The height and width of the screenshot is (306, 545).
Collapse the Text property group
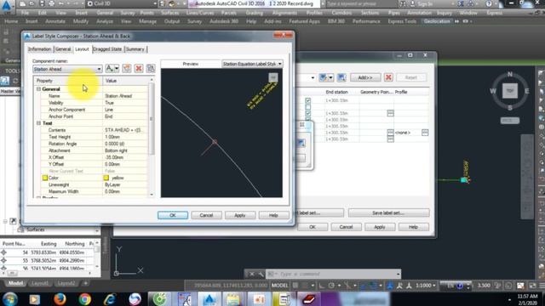[38, 123]
